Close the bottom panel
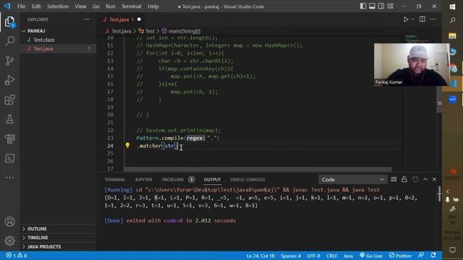Screen dimensions: 463x260 (434, 180)
